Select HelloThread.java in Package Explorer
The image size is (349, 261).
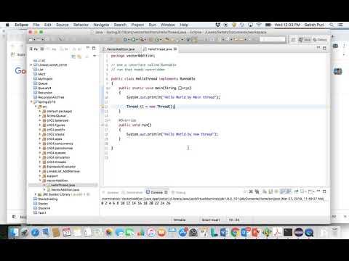63,185
